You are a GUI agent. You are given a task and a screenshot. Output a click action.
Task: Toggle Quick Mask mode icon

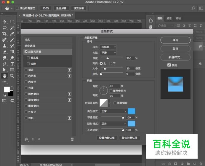click(x=4, y=101)
